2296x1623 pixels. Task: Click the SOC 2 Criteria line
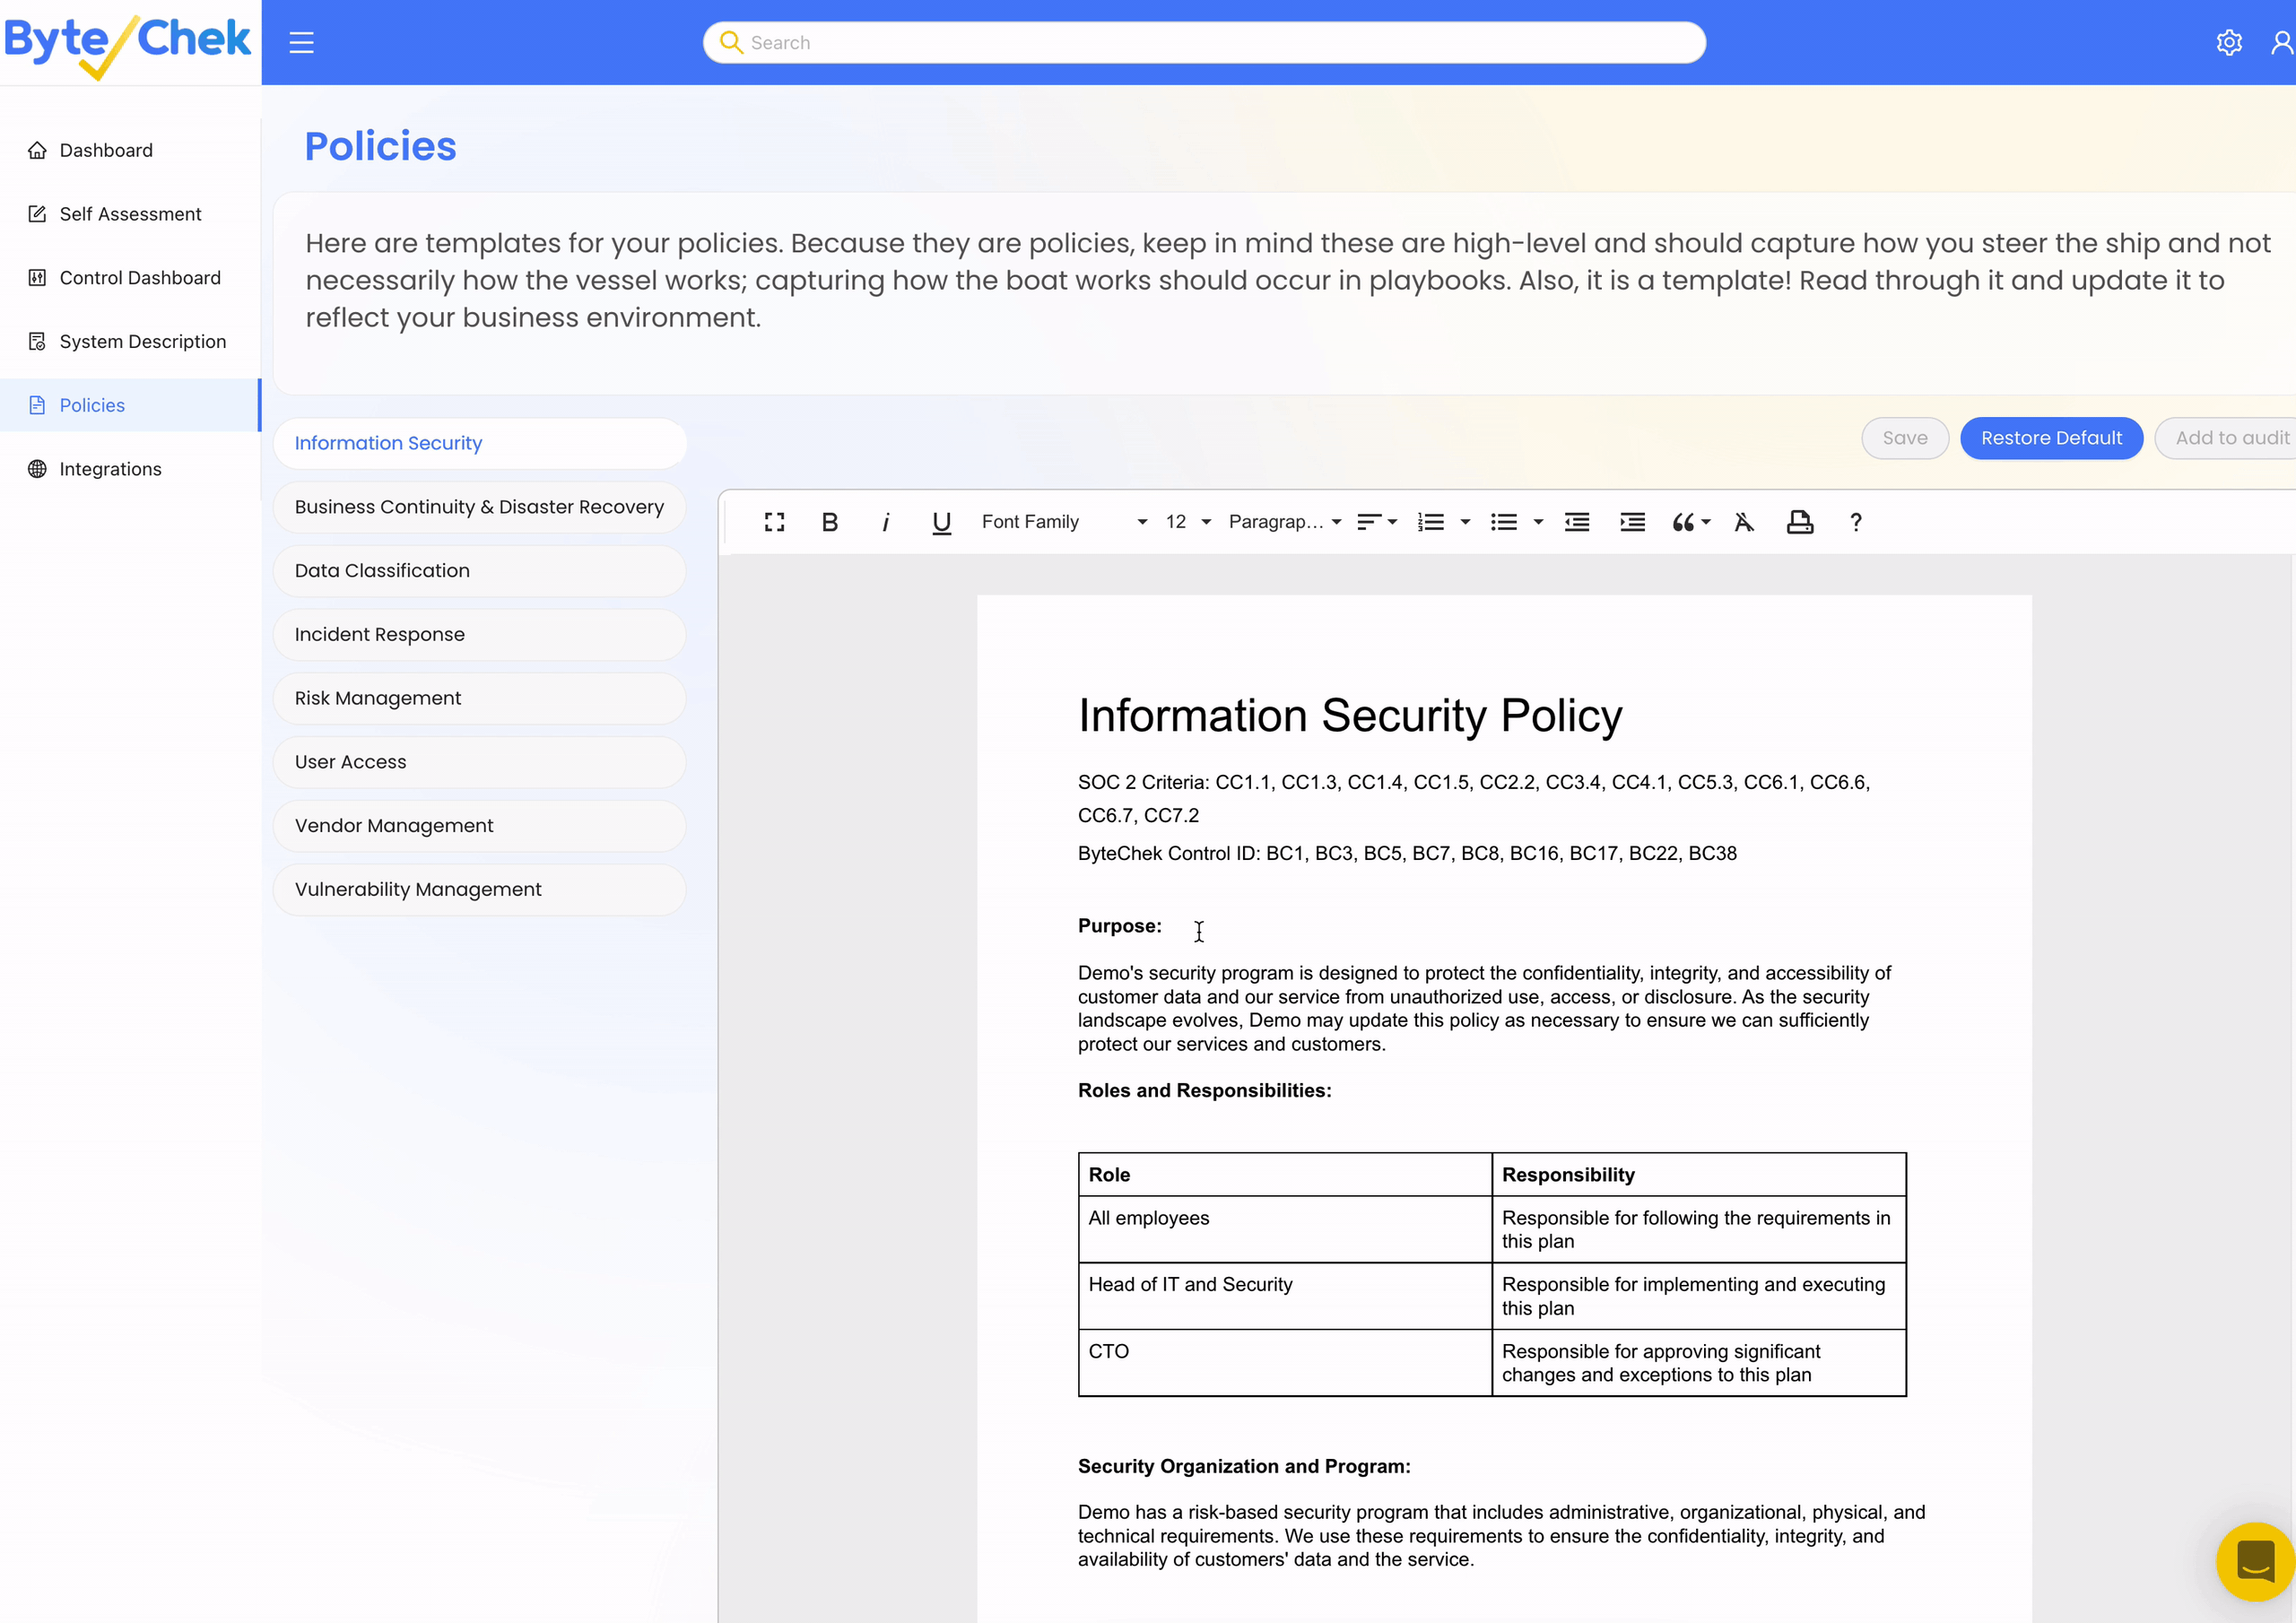tap(1474, 799)
